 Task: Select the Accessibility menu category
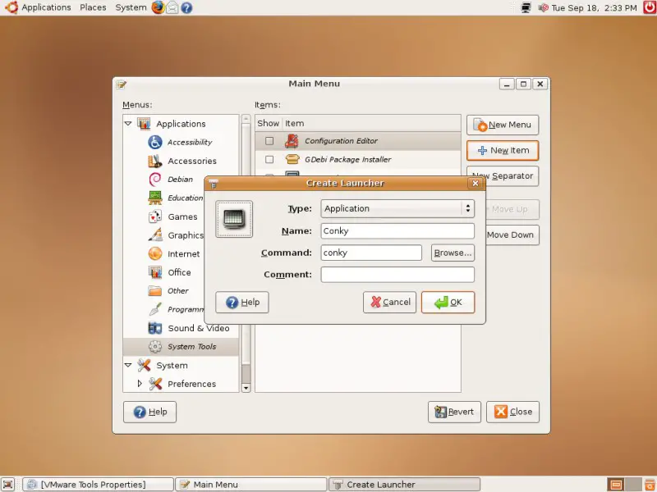(190, 142)
